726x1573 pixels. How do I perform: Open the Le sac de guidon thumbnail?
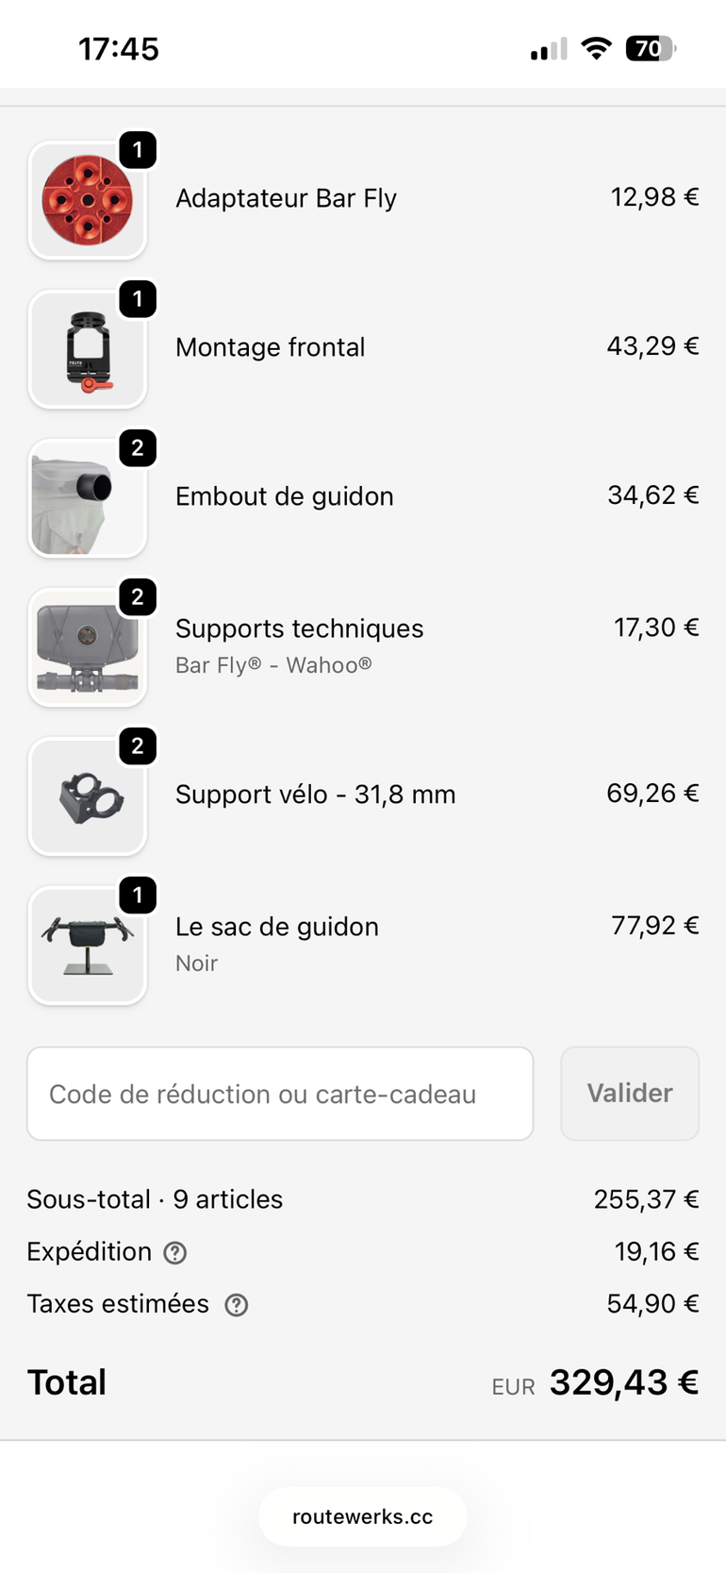tap(88, 945)
